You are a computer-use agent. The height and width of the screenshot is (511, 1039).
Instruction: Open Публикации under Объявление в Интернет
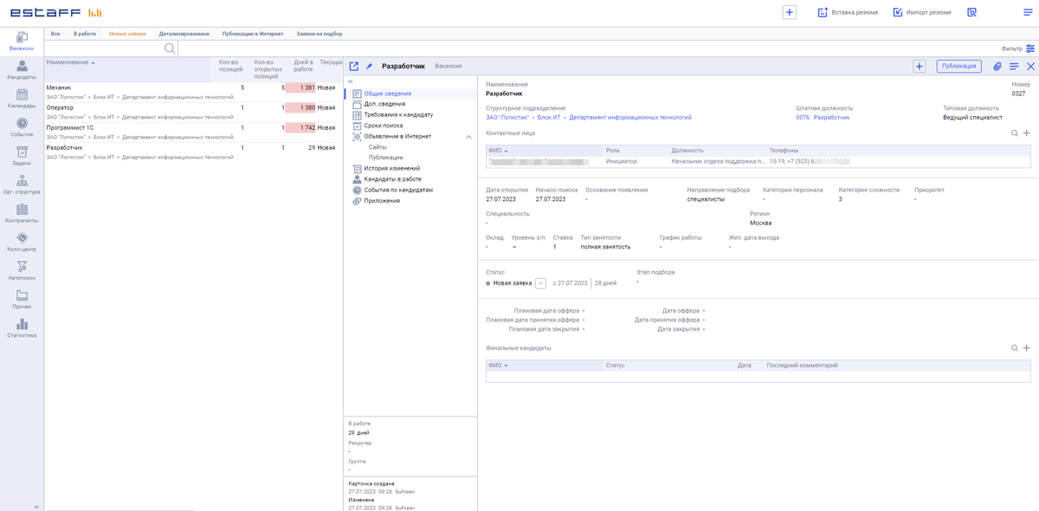(385, 158)
